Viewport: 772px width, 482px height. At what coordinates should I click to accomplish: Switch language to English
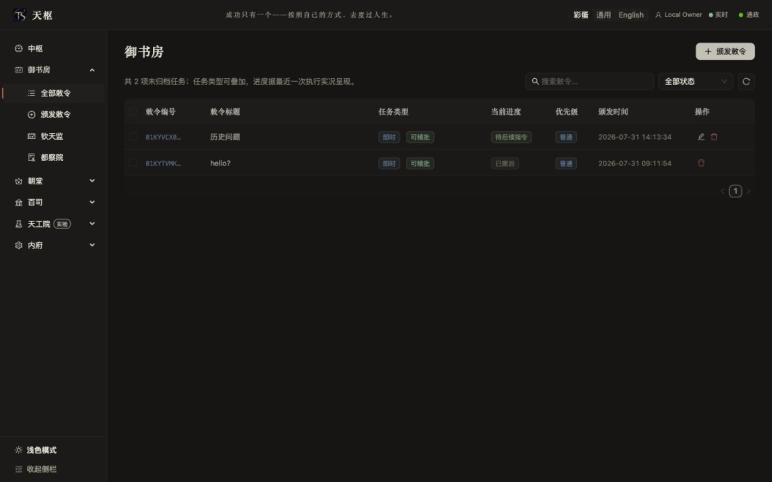click(x=631, y=15)
